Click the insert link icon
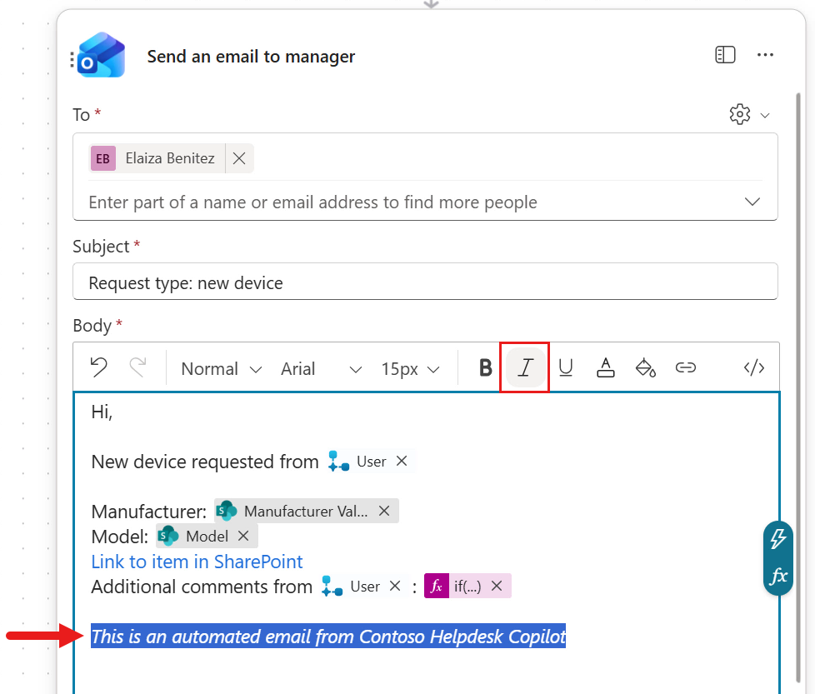Viewport: 815px width, 694px height. [x=686, y=367]
